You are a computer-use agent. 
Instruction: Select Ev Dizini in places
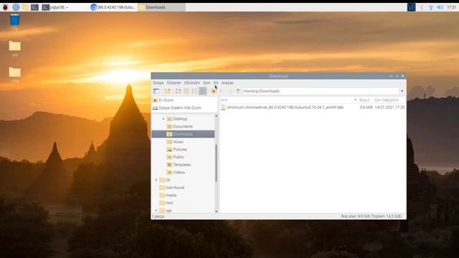point(184,100)
